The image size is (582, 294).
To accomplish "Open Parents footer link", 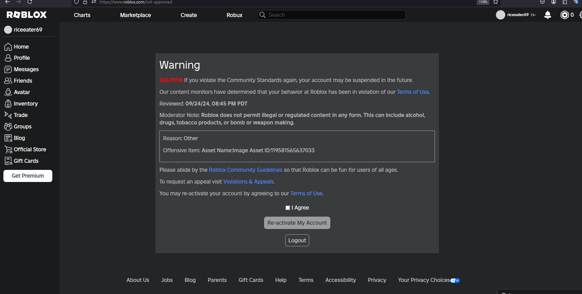I will pyautogui.click(x=217, y=280).
